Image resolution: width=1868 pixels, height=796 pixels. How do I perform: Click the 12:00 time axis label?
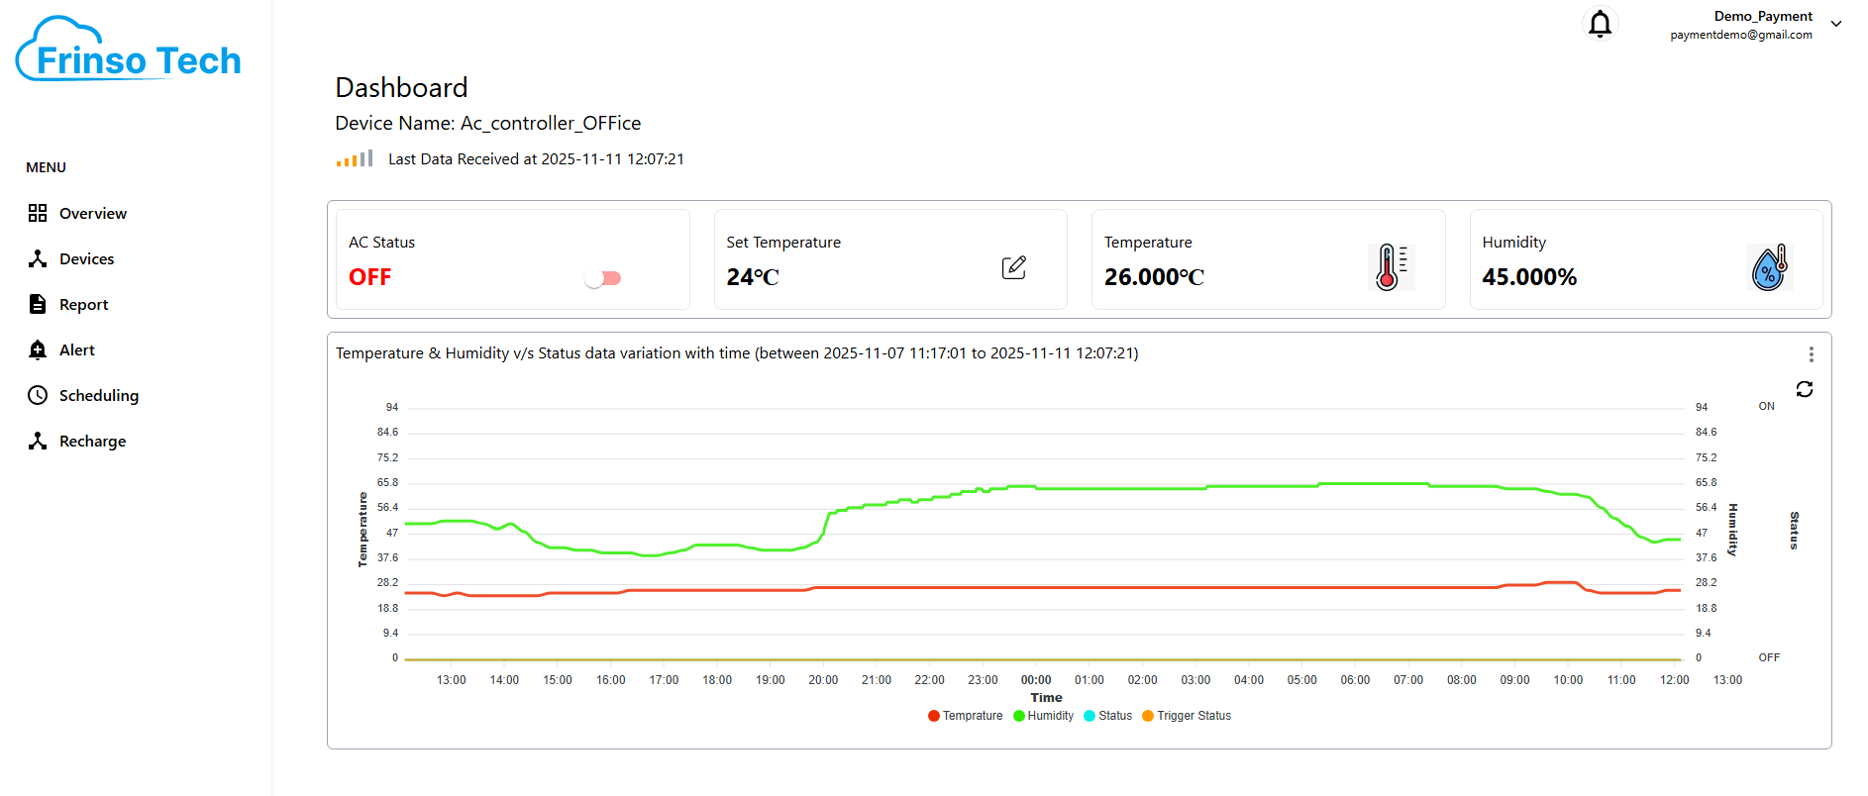(x=1675, y=680)
